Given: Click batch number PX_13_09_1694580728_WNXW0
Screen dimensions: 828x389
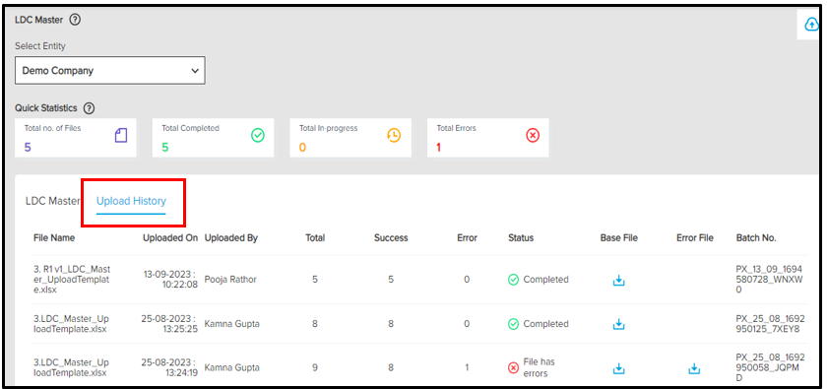Looking at the screenshot, I should click(770, 280).
